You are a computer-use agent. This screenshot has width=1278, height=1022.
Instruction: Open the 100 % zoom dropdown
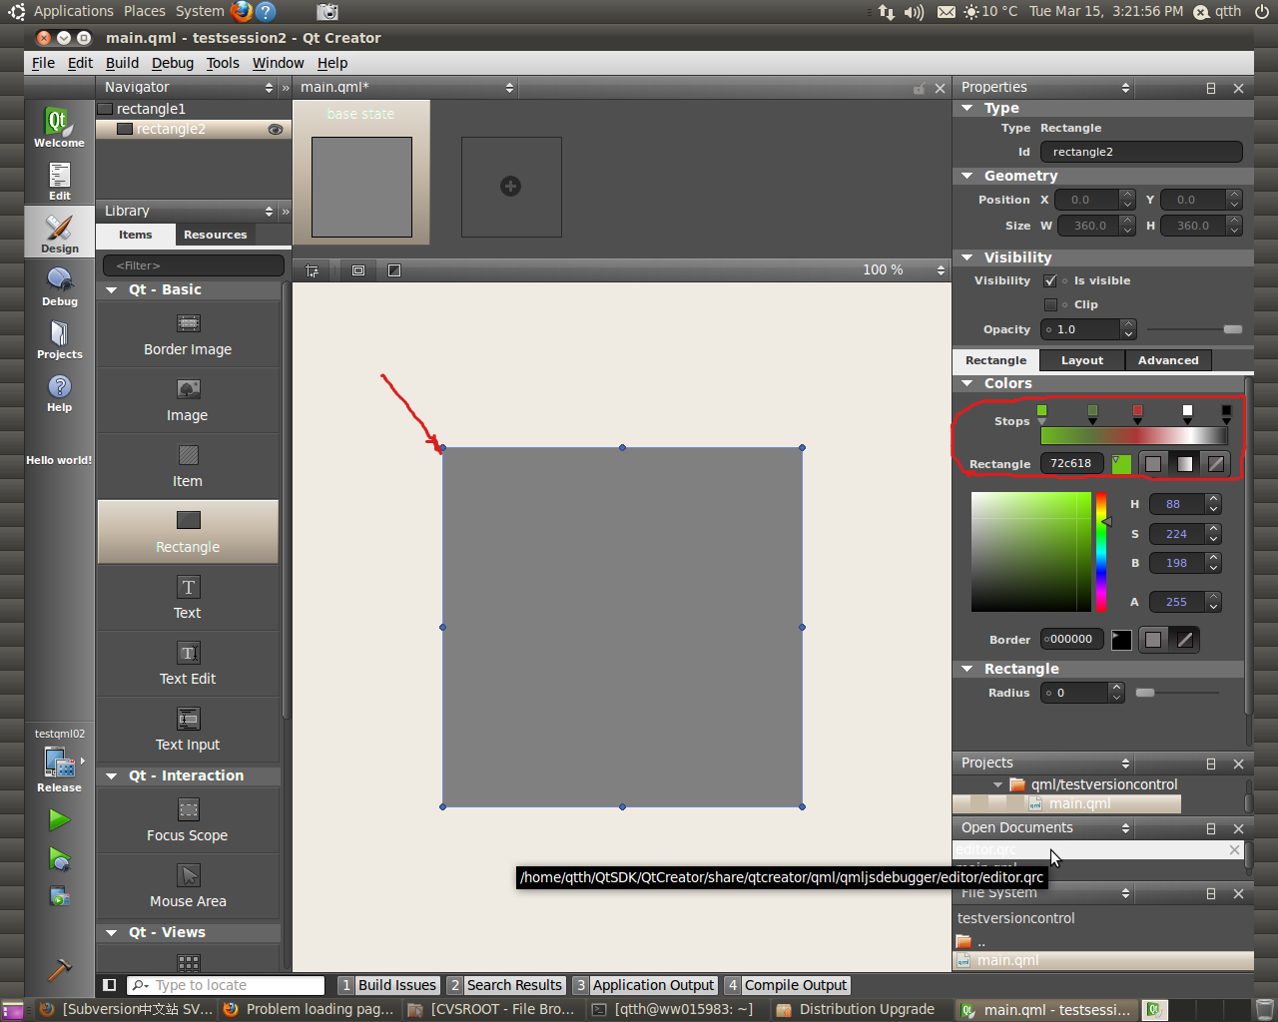940,270
